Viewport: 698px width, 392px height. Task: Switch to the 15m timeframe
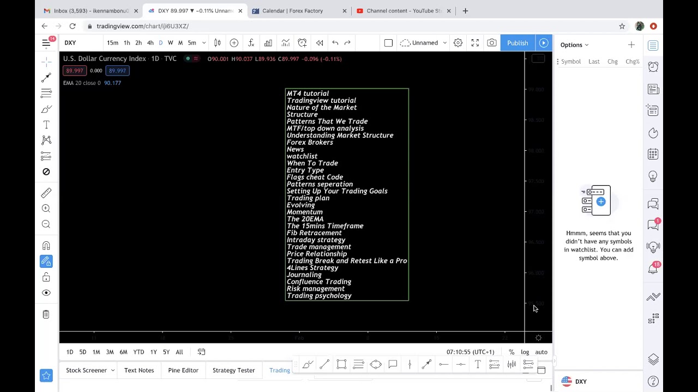click(112, 43)
